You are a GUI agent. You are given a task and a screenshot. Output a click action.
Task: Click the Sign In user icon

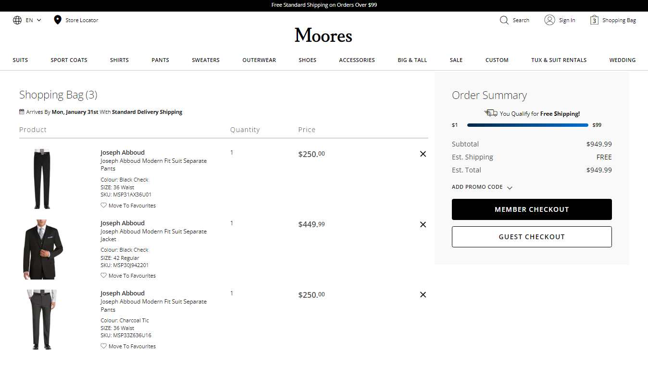tap(549, 20)
